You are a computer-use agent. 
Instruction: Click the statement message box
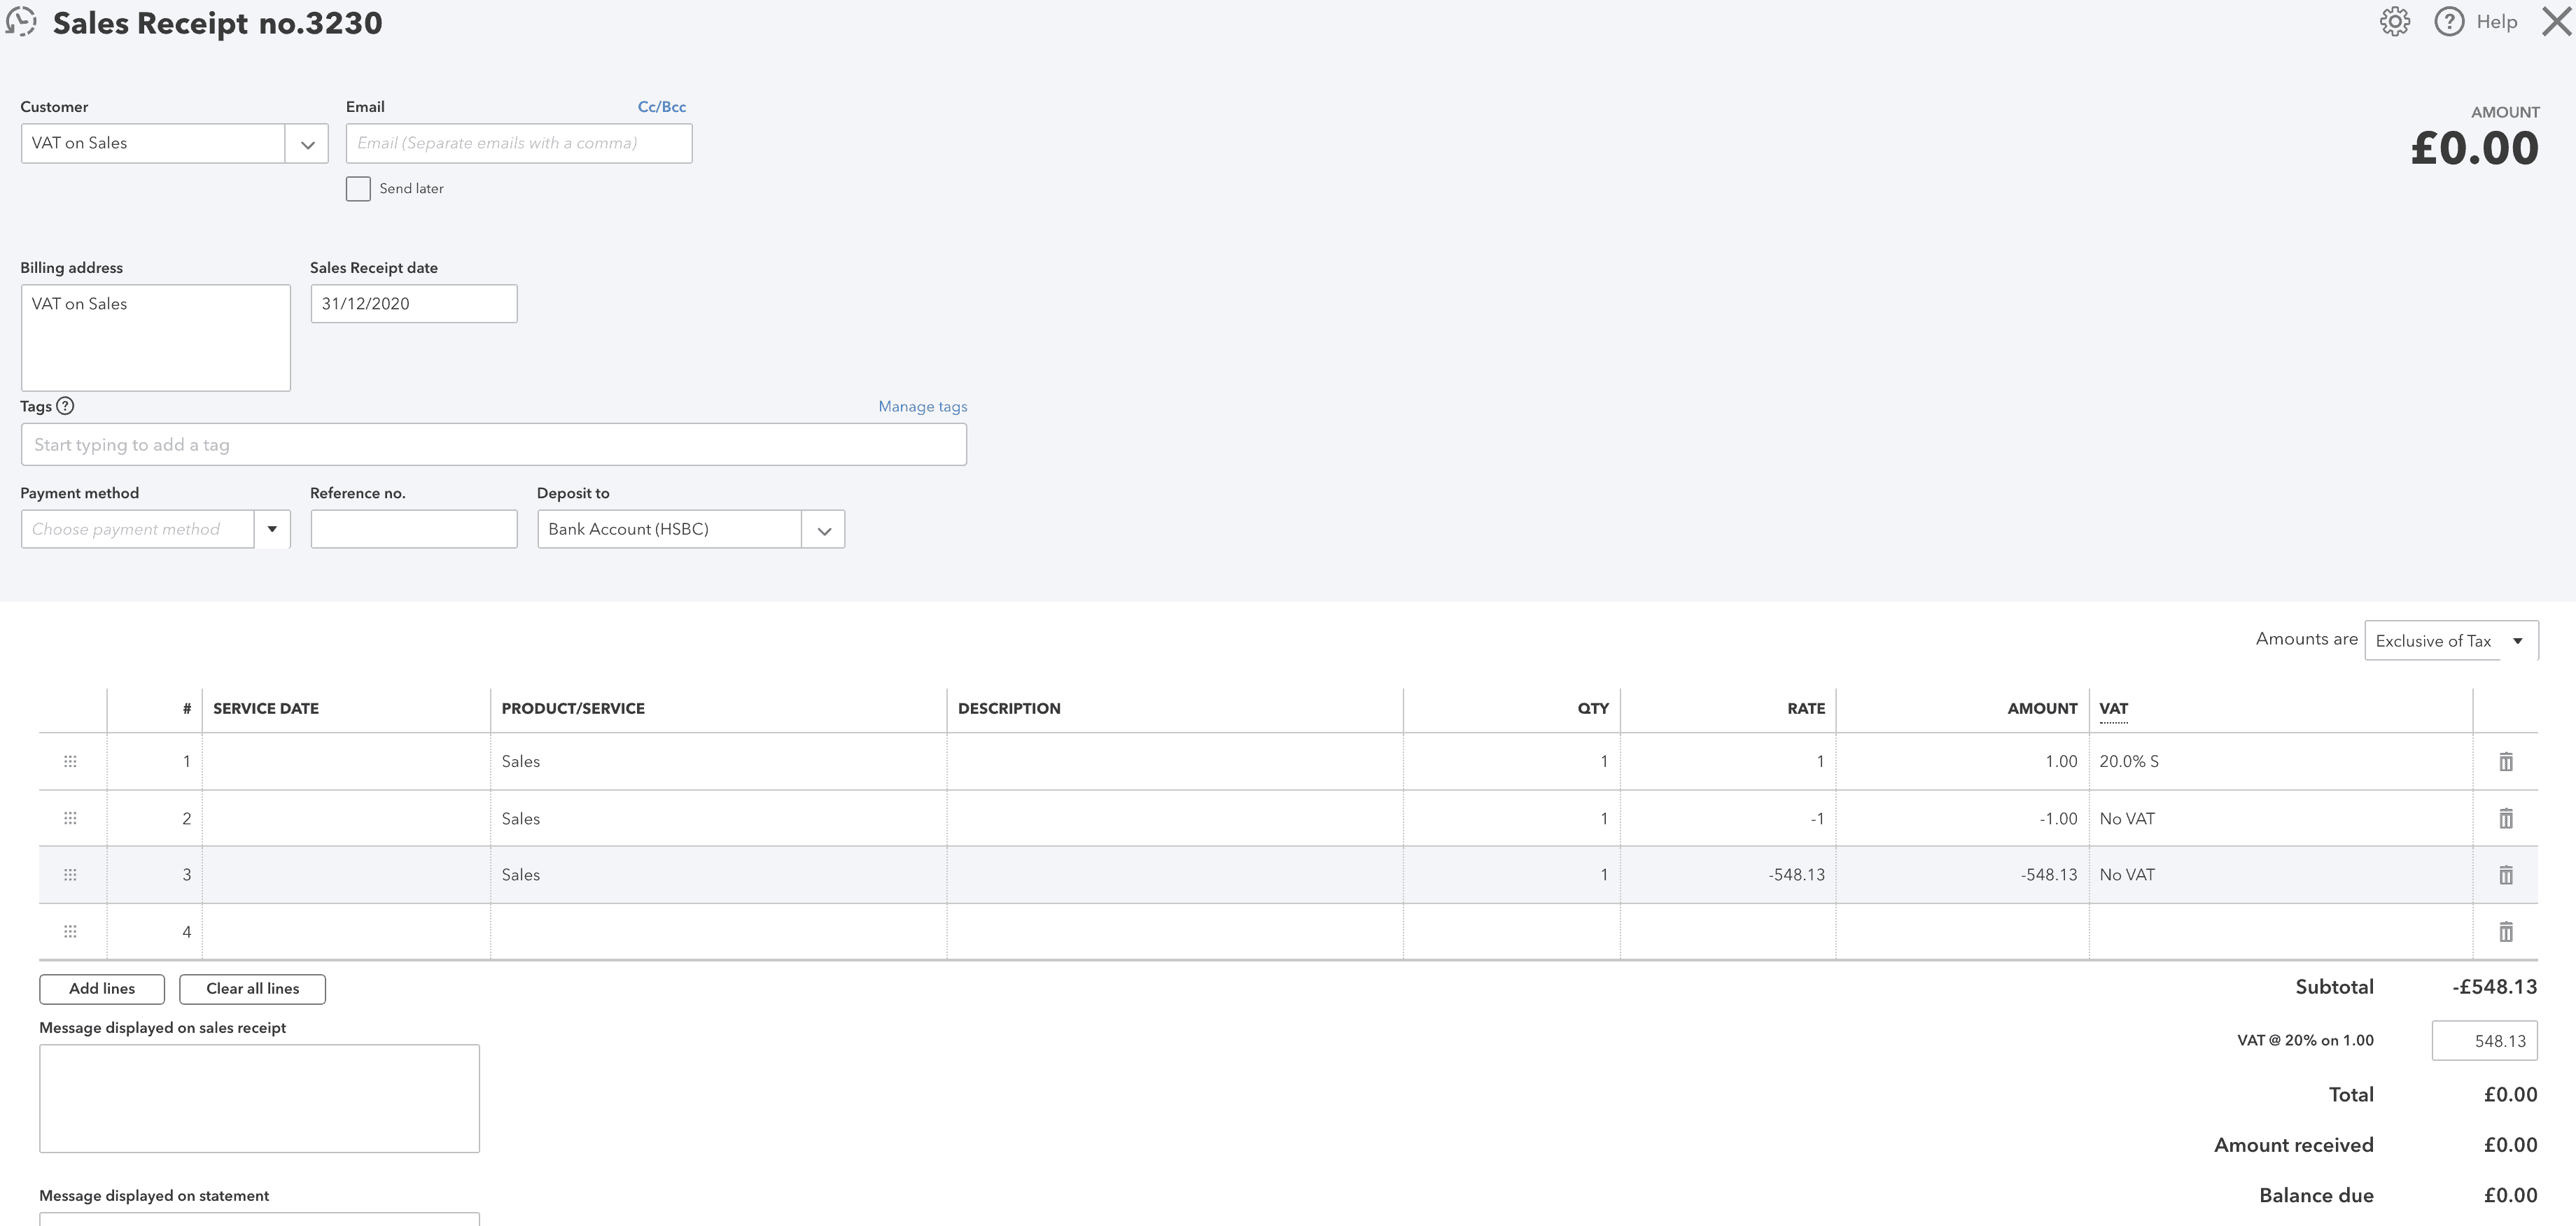point(260,1219)
